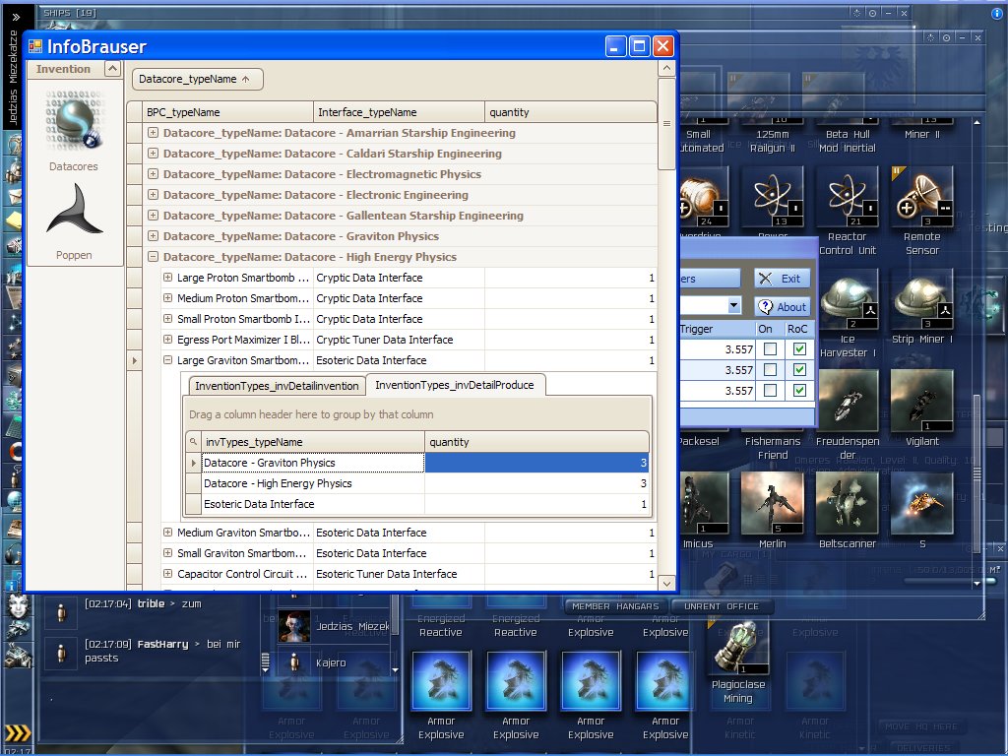Expand the sidebar with double chevron icon
The width and height of the screenshot is (1008, 756).
(x=16, y=18)
